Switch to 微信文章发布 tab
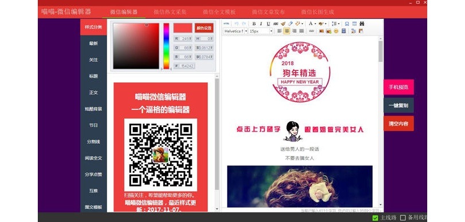The height and width of the screenshot is (222, 465). point(269,12)
